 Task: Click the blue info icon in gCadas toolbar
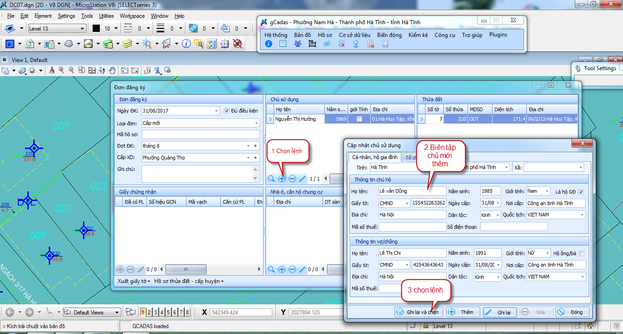(269, 44)
